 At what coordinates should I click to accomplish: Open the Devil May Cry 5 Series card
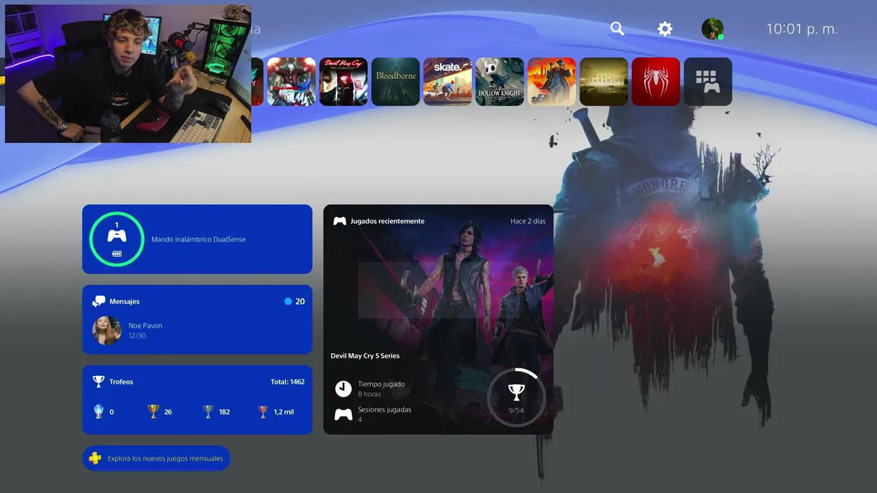(438, 319)
